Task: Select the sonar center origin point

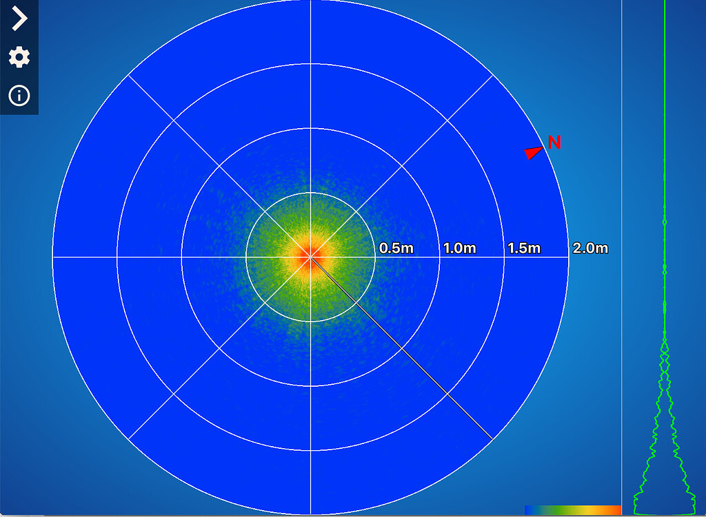Action: pos(311,257)
